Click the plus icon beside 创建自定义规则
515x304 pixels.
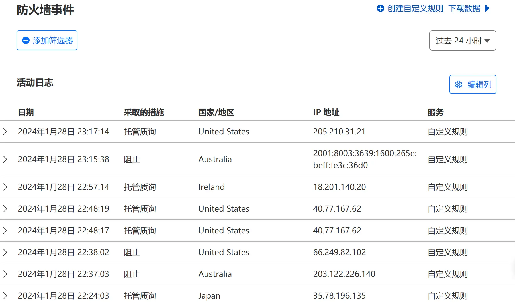(x=381, y=9)
